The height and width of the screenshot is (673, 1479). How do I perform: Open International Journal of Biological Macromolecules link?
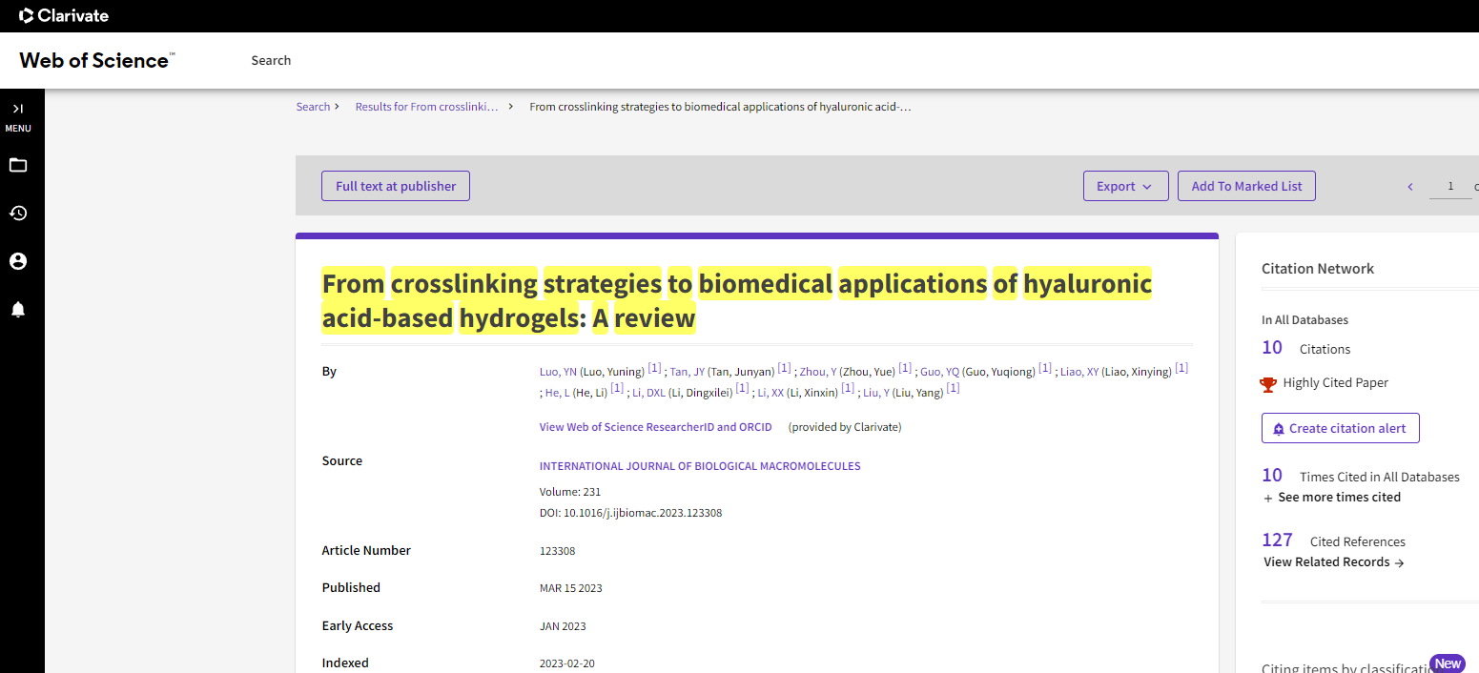(700, 466)
